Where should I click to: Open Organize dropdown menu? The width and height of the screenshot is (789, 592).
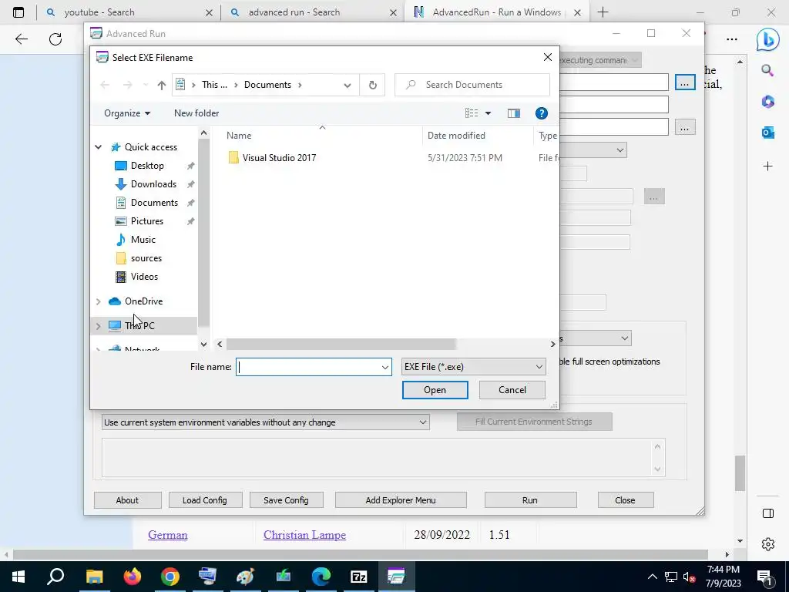pos(127,113)
